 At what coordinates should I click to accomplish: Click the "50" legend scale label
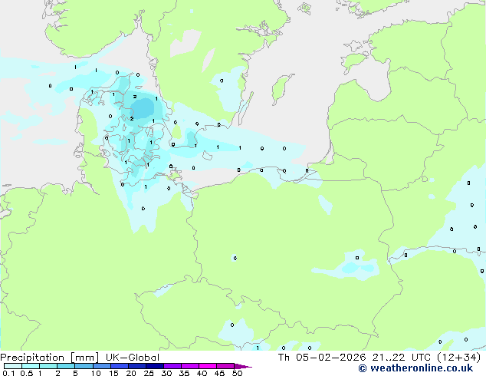click(x=237, y=373)
